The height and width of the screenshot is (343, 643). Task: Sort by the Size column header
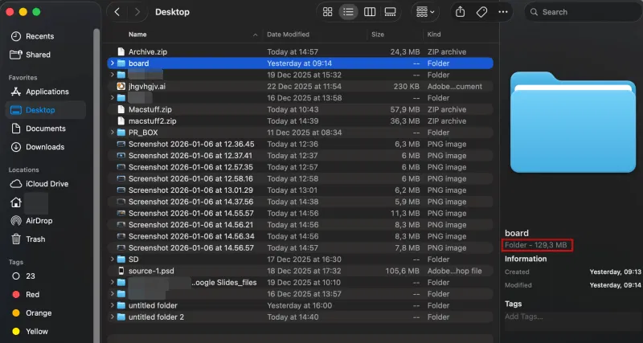378,35
